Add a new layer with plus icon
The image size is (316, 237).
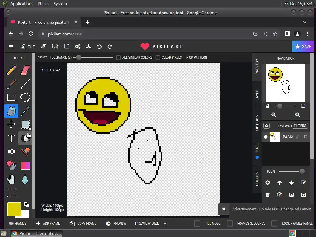click(x=268, y=182)
